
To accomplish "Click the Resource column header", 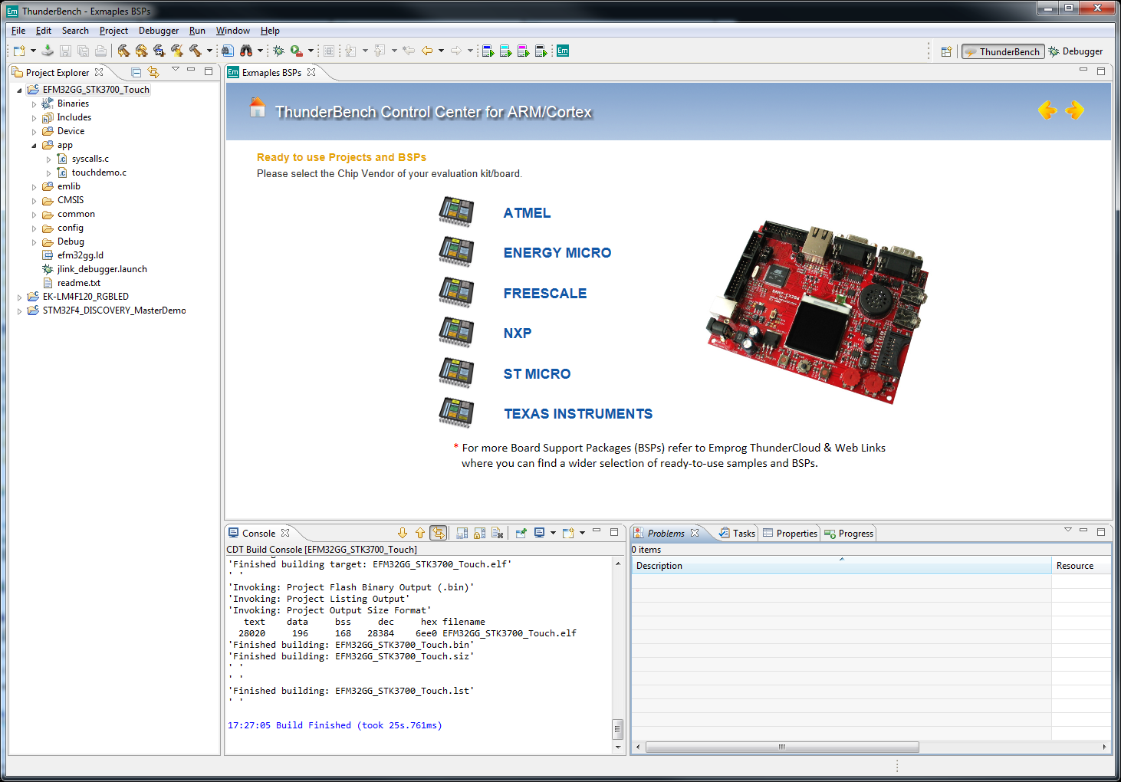I will 1081,566.
